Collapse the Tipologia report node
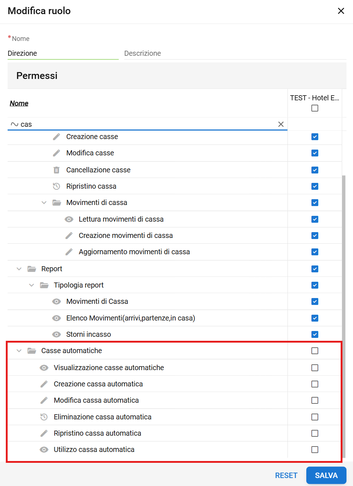This screenshot has height=486, width=353. 31,285
